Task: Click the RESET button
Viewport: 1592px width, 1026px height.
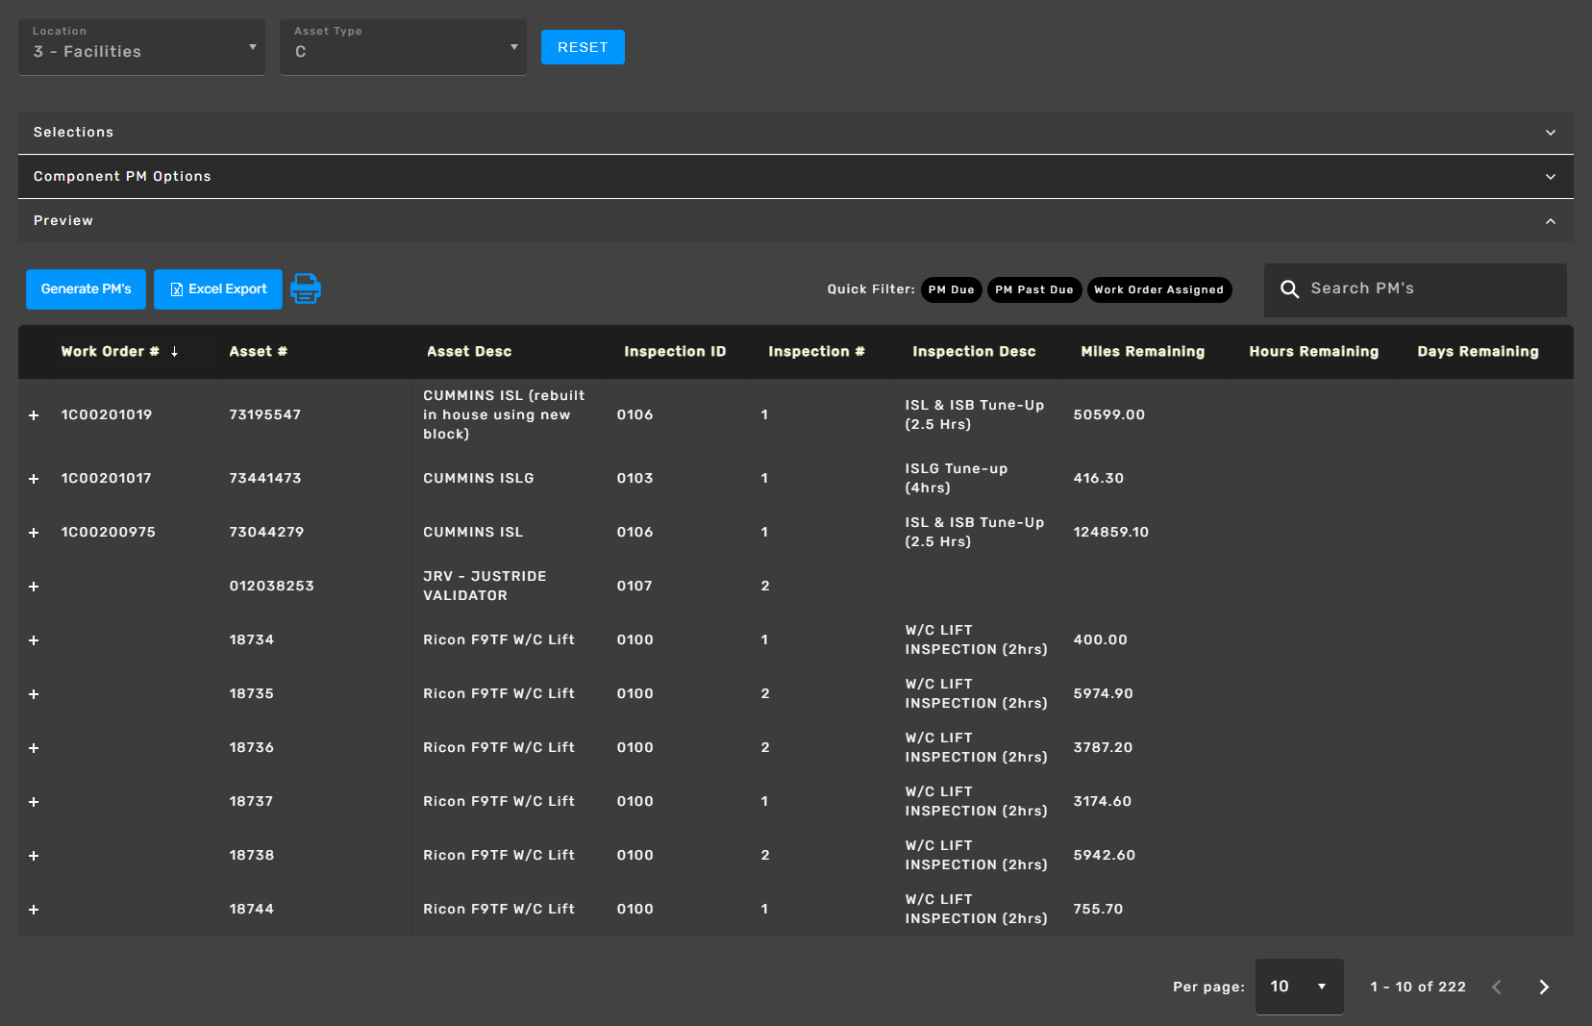Action: (583, 47)
